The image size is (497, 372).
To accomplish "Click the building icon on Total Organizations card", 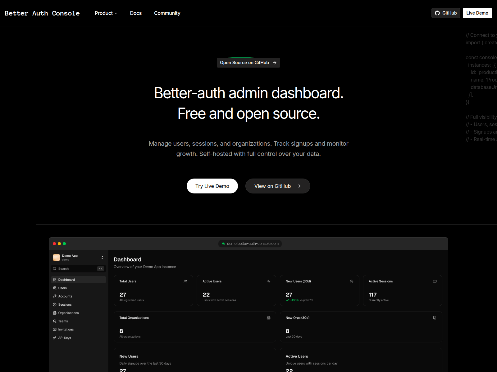I will click(269, 318).
